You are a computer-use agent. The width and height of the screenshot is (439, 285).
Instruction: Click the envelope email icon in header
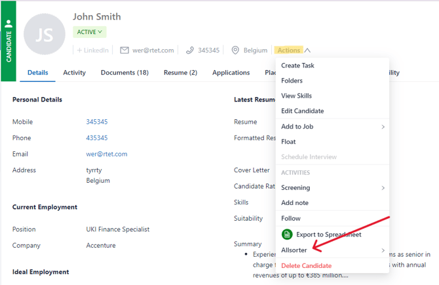(x=124, y=50)
